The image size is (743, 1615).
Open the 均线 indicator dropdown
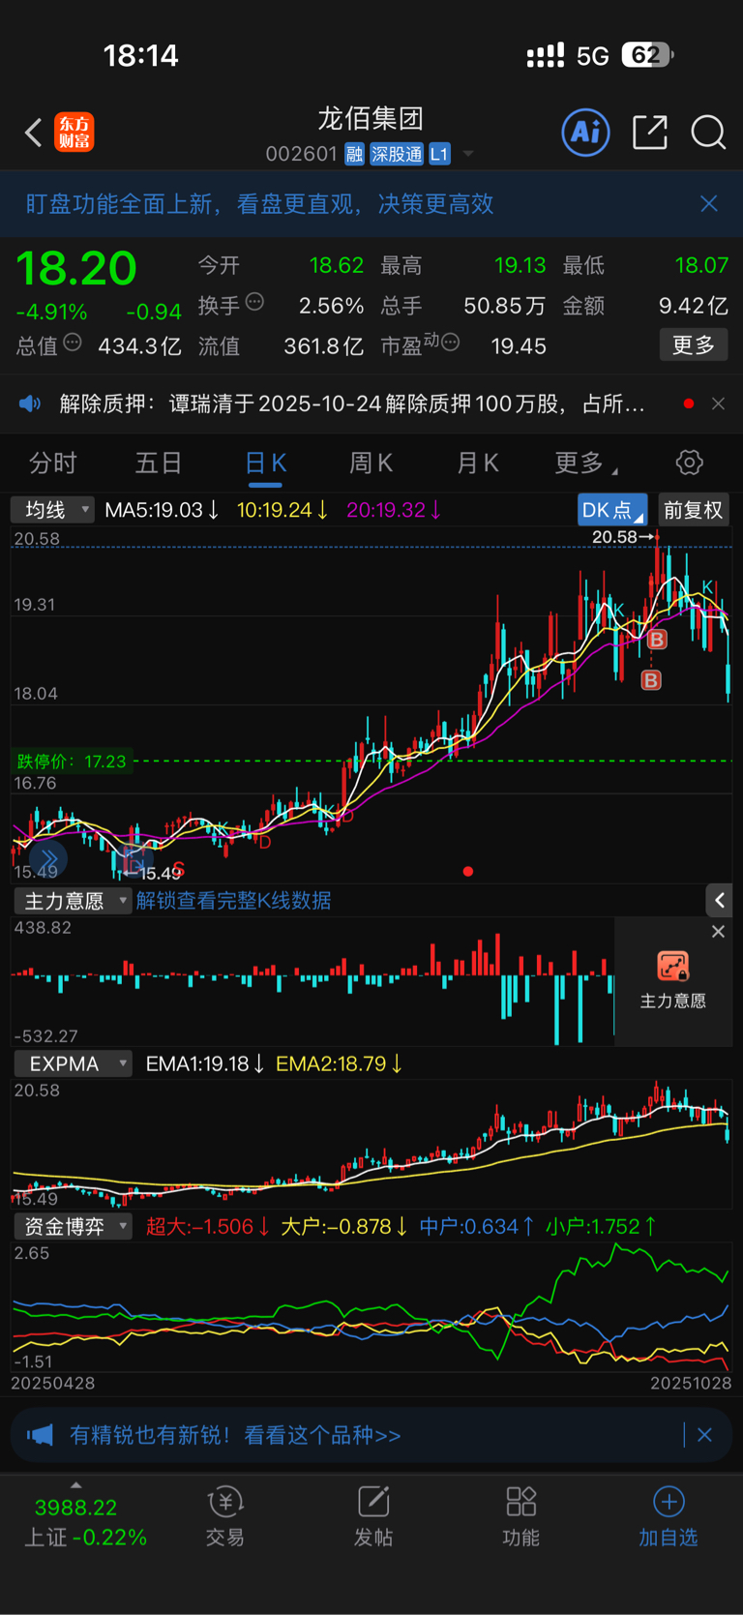pos(52,510)
